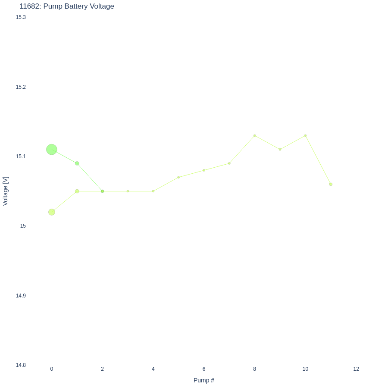This screenshot has width=388, height=388.
Task: Click the peak marker at pump 8
Action: (255, 135)
